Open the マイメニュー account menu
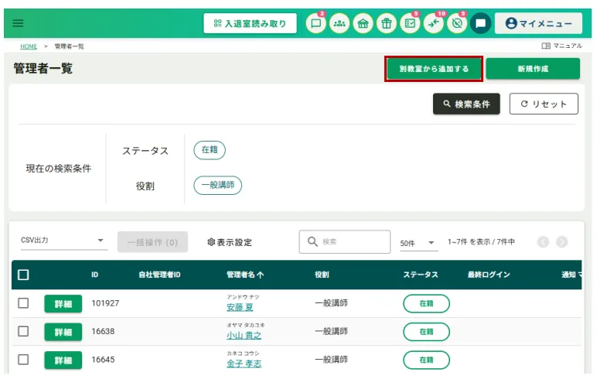The height and width of the screenshot is (379, 597). coord(538,23)
